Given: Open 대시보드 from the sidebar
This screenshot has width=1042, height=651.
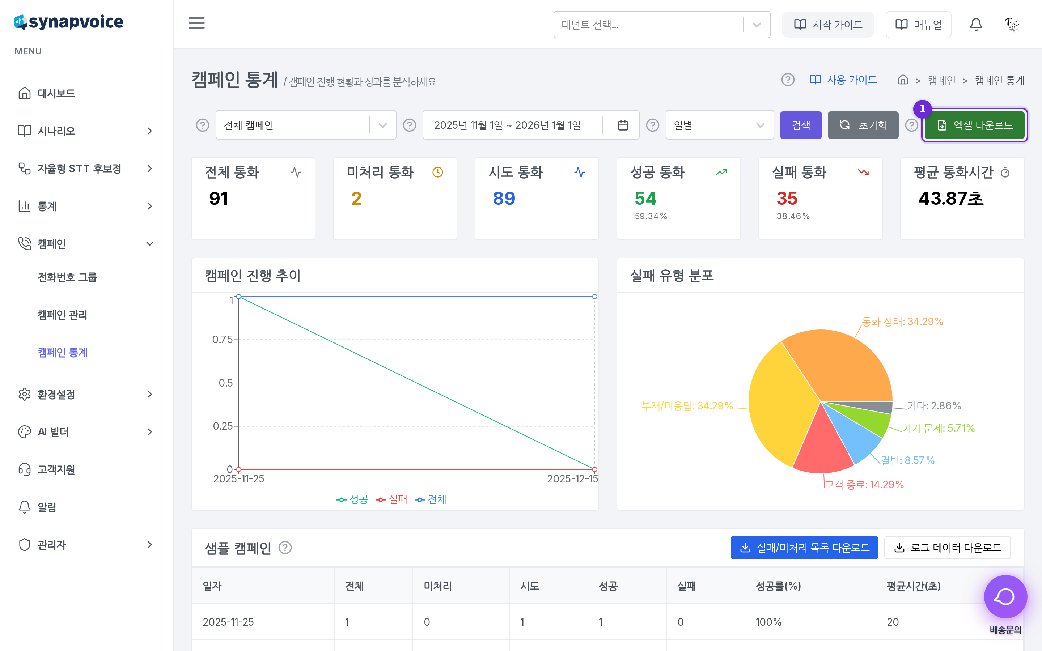Looking at the screenshot, I should [86, 93].
